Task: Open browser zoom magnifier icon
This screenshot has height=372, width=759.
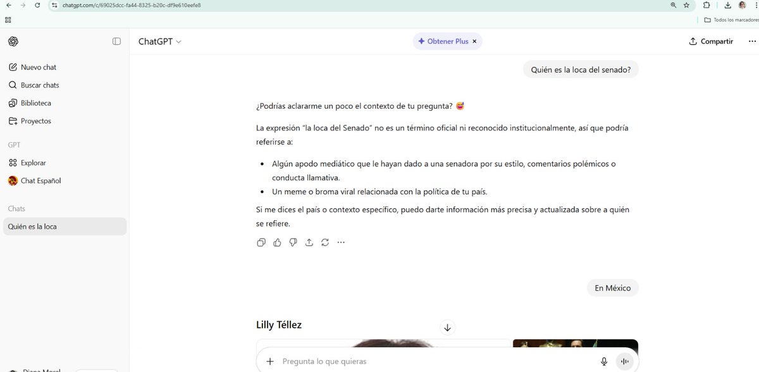Action: point(673,5)
